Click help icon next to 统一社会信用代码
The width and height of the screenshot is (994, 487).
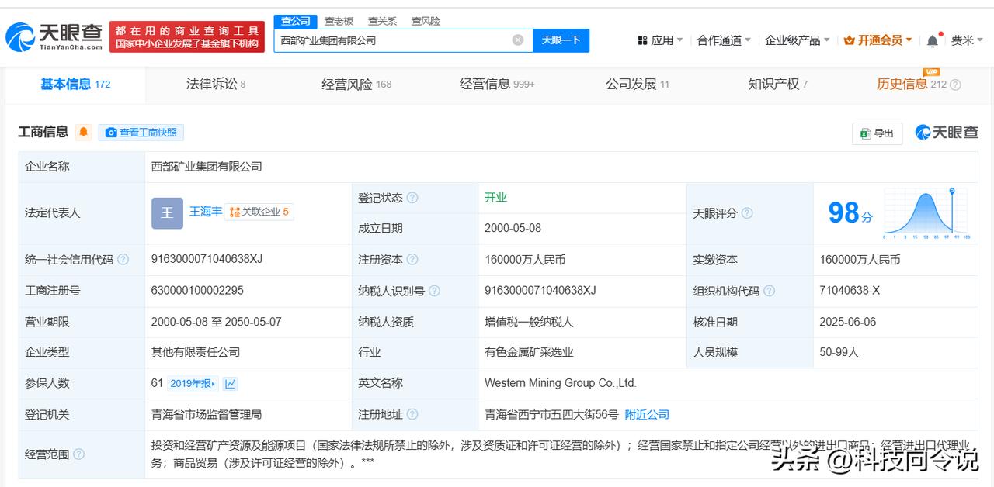point(123,260)
